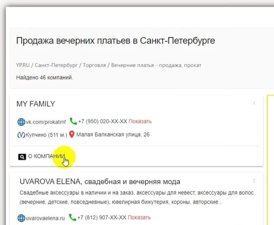The image size is (274, 225).
Task: Open the MY FAMILY company title
Action: tap(36, 104)
